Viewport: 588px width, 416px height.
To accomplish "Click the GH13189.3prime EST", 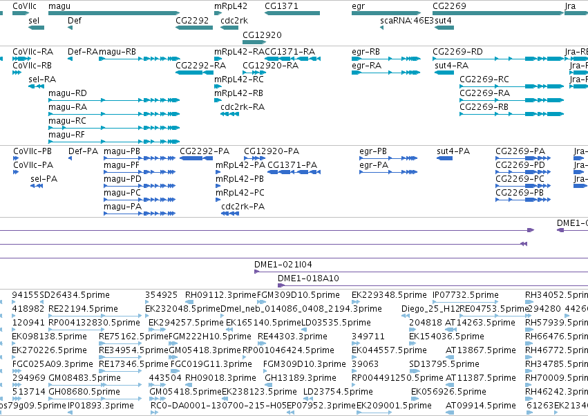I will point(269,384).
